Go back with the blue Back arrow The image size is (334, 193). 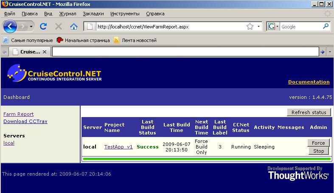coord(10,27)
